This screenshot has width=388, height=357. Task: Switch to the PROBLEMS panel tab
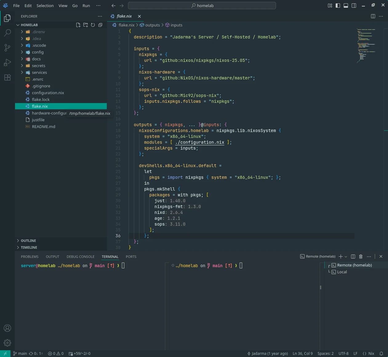[30, 257]
